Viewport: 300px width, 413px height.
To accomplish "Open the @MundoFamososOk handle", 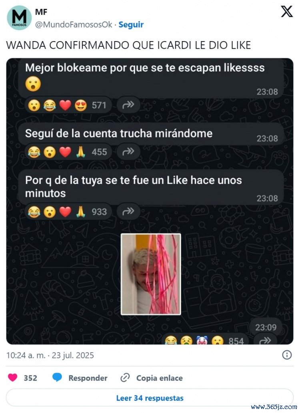I will pos(74,24).
